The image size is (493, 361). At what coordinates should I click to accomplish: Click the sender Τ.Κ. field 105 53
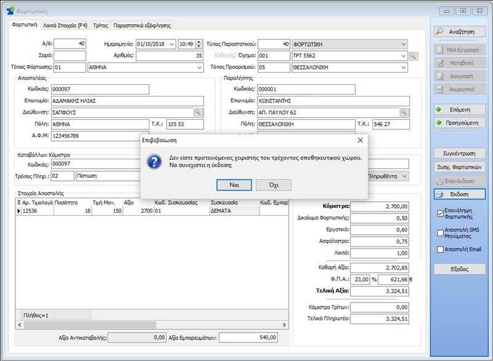pos(185,124)
